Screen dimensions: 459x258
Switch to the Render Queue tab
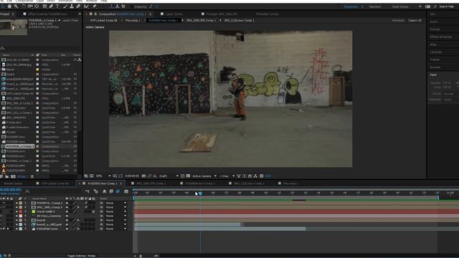[13, 183]
